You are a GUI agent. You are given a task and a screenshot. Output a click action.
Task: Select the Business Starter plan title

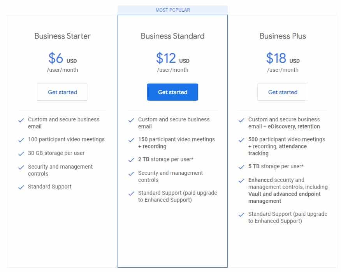62,36
